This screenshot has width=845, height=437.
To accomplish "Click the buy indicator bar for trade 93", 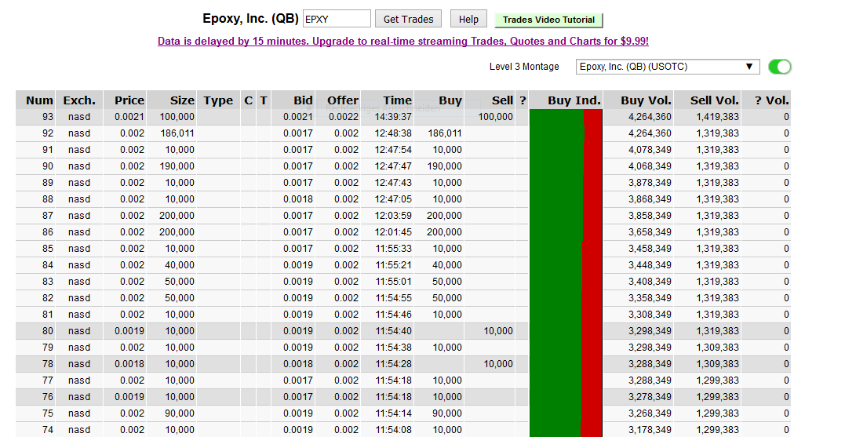I will coord(556,117).
